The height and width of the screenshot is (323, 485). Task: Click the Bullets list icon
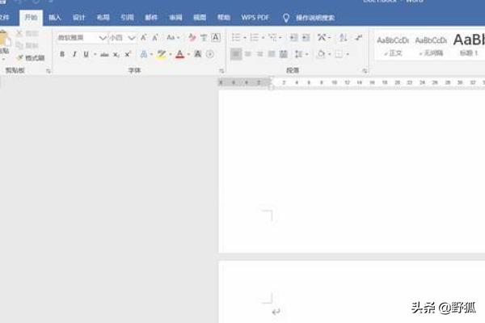pyautogui.click(x=236, y=38)
